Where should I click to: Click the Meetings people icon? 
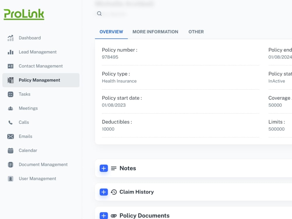pyautogui.click(x=11, y=108)
